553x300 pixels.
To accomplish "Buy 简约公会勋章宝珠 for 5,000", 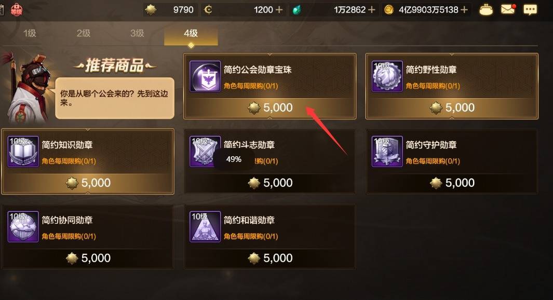I will coord(270,107).
